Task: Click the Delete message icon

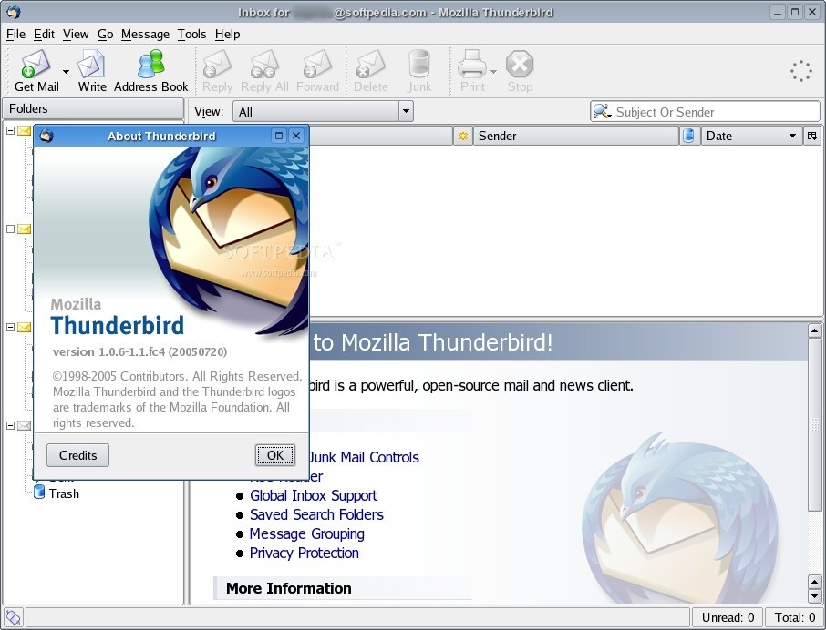Action: coord(371,65)
